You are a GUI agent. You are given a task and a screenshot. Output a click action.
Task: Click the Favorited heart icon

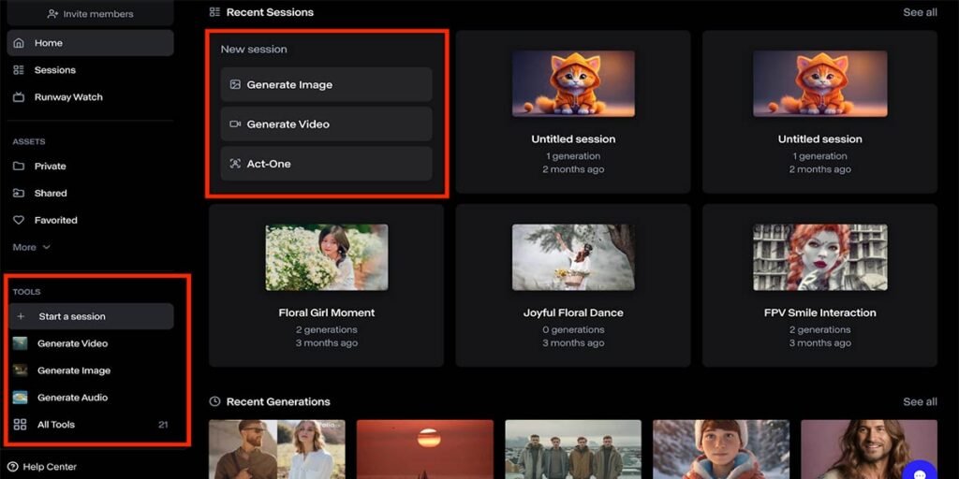(x=19, y=220)
